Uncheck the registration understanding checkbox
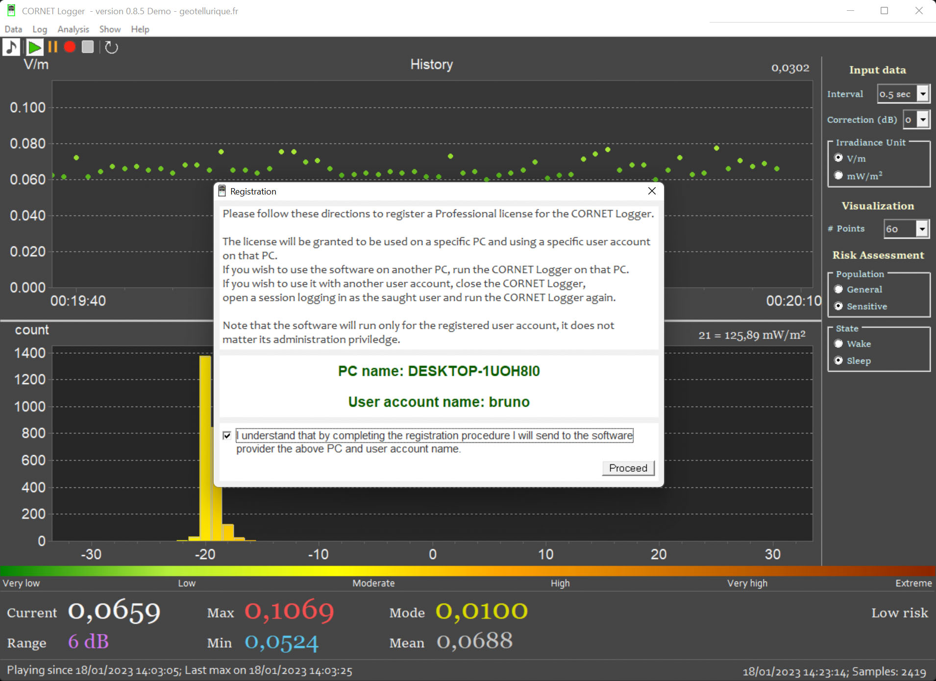This screenshot has height=681, width=936. tap(227, 436)
